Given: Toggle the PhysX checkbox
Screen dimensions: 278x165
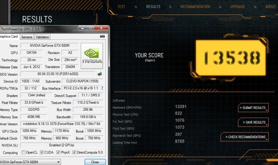Looking at the screenshot, I should (x=58, y=152).
